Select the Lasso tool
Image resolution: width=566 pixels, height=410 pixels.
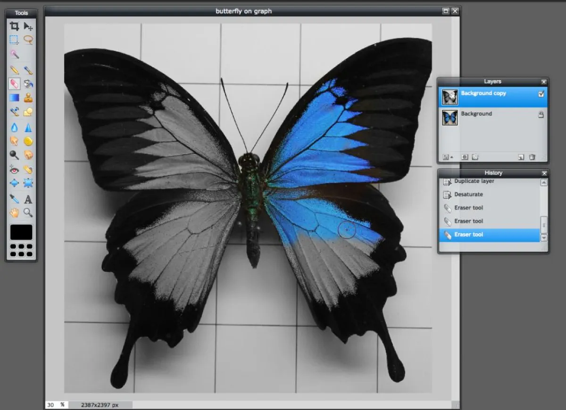click(x=28, y=40)
